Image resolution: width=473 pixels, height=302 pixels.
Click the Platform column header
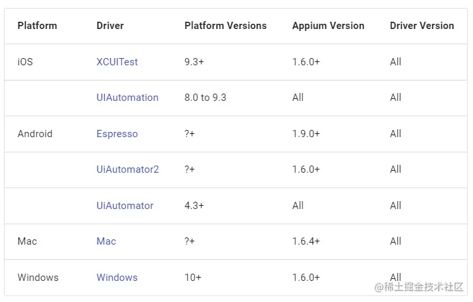[37, 26]
